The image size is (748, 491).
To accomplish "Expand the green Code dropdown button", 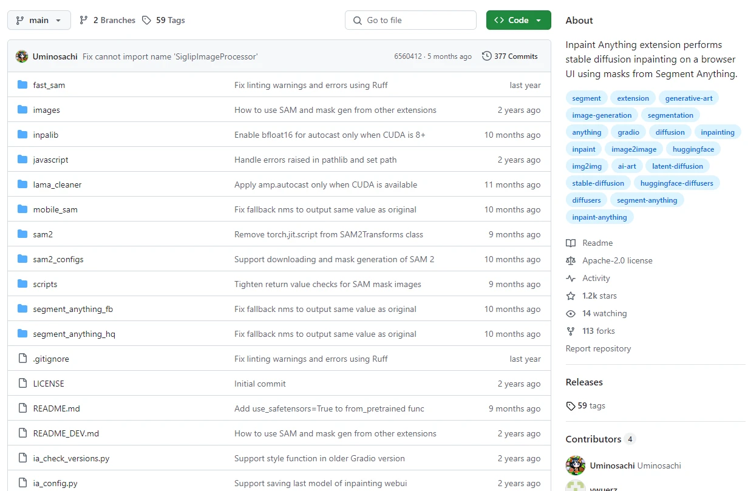I will click(x=518, y=20).
